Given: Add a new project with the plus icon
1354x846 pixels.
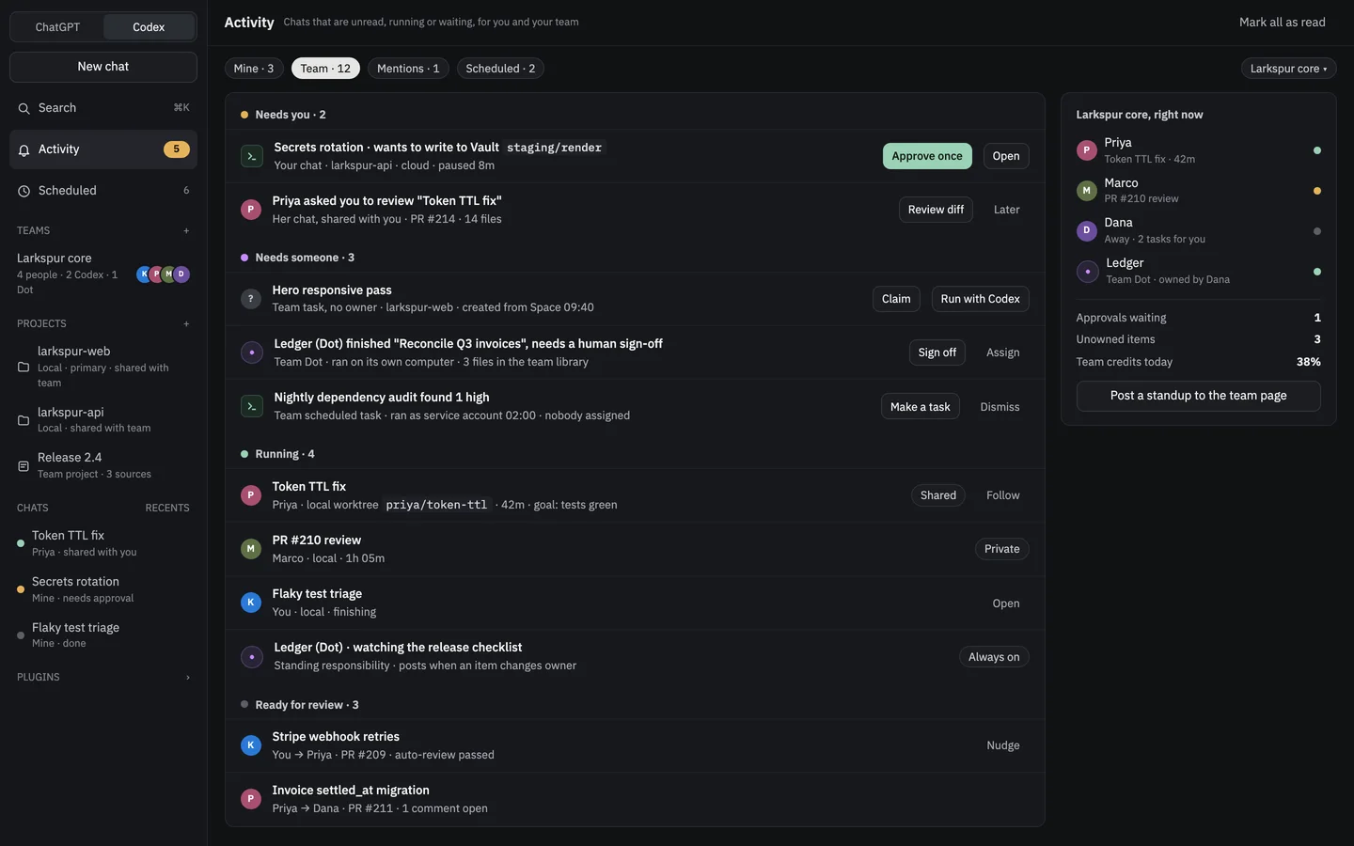Looking at the screenshot, I should click(x=186, y=323).
